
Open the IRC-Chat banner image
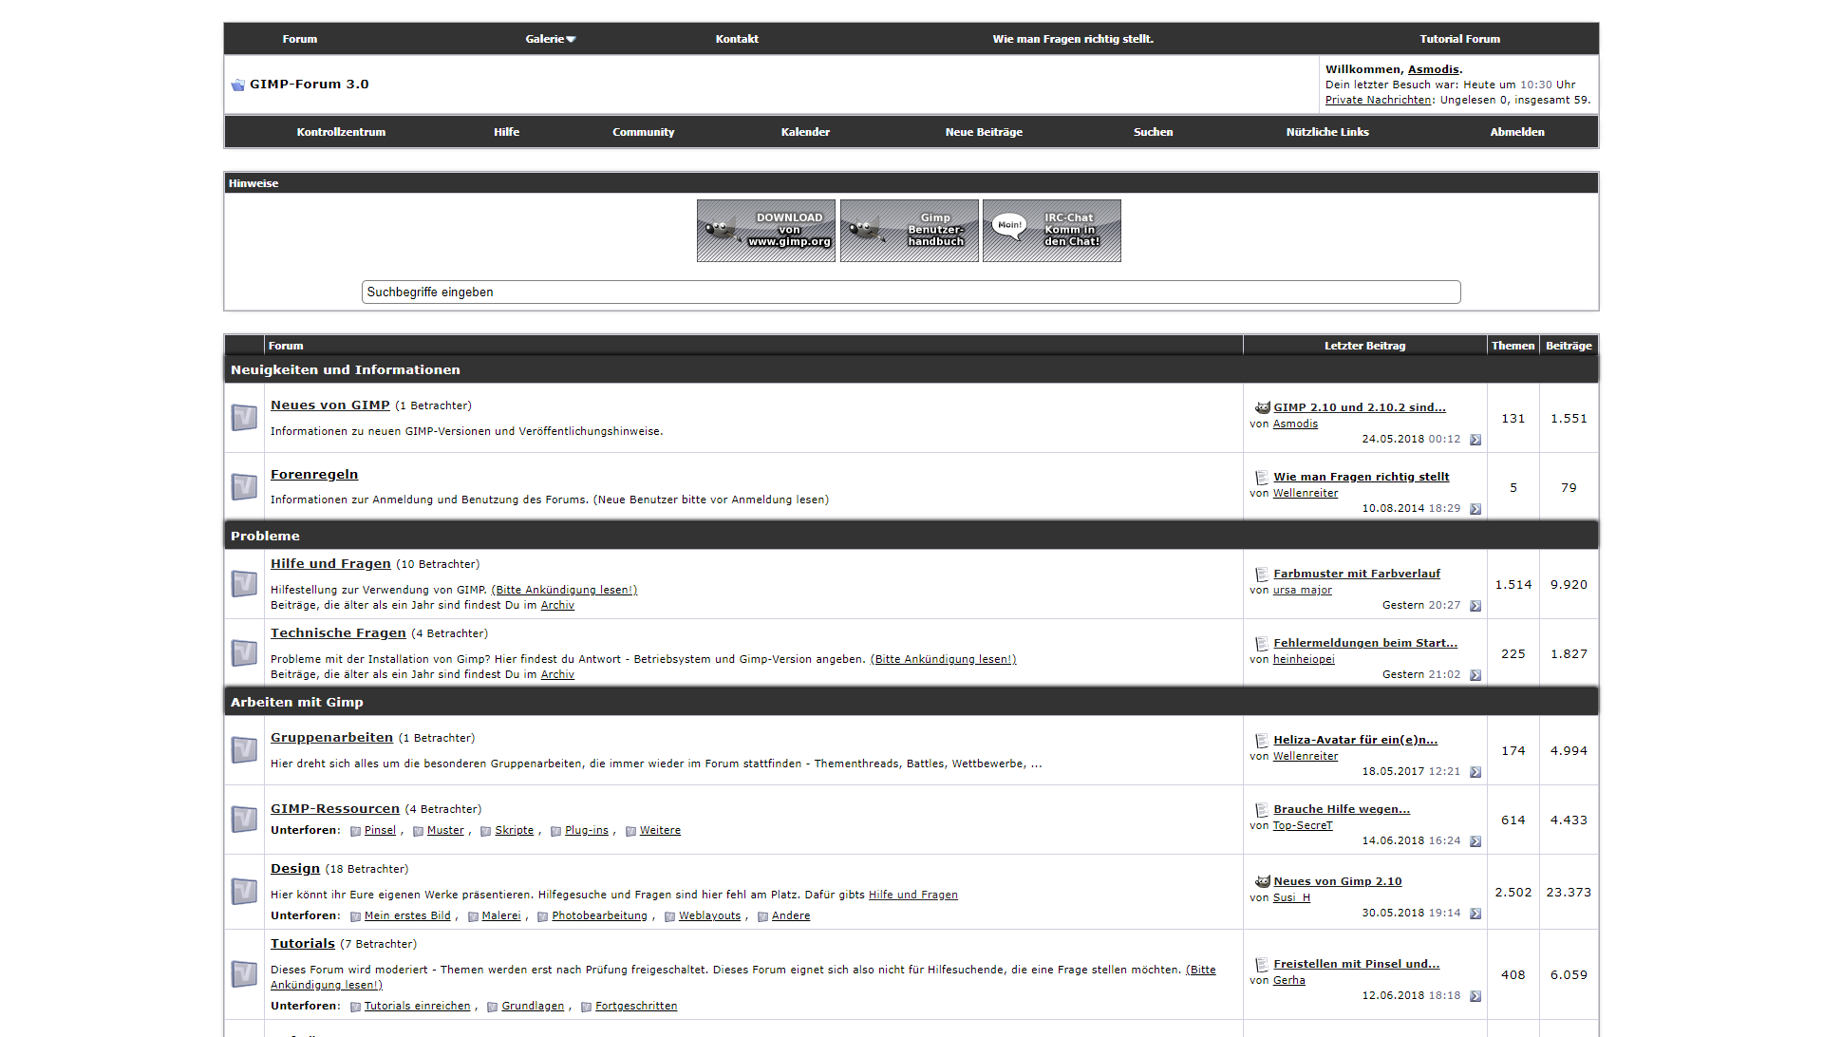1051,231
